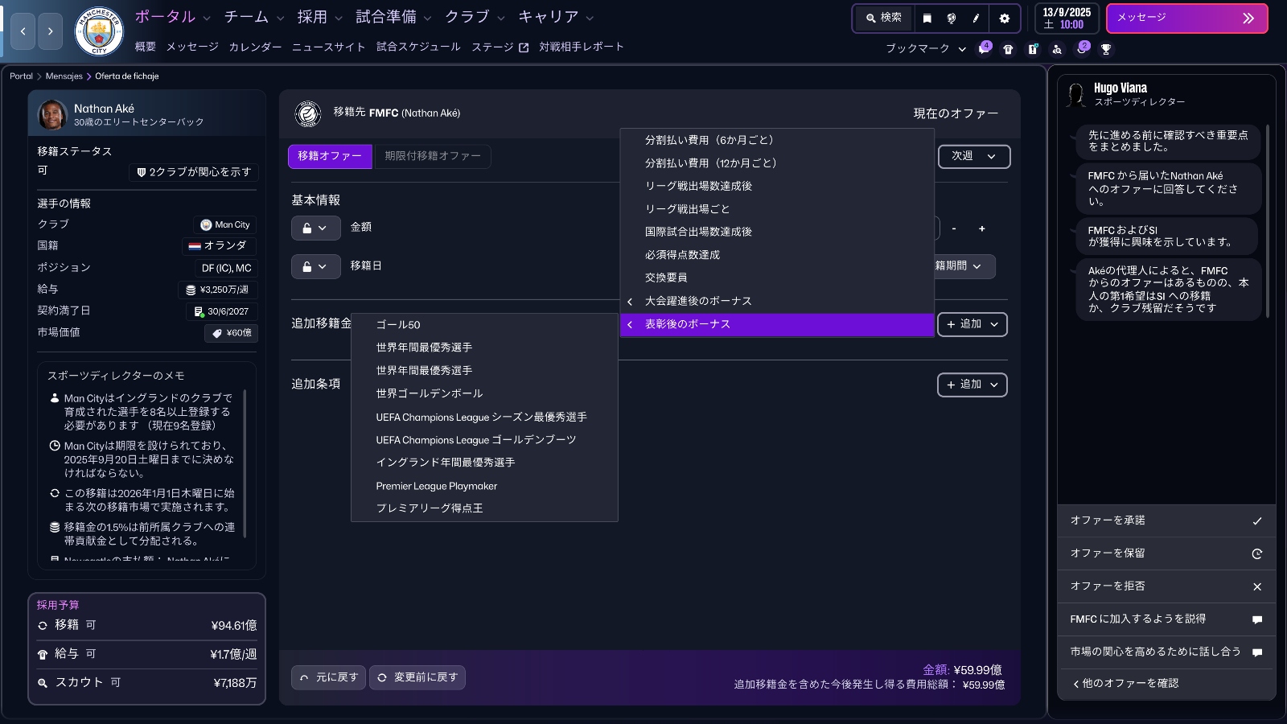1287x724 pixels.
Task: Click the sporting director memo scrollbar
Action: [245, 463]
